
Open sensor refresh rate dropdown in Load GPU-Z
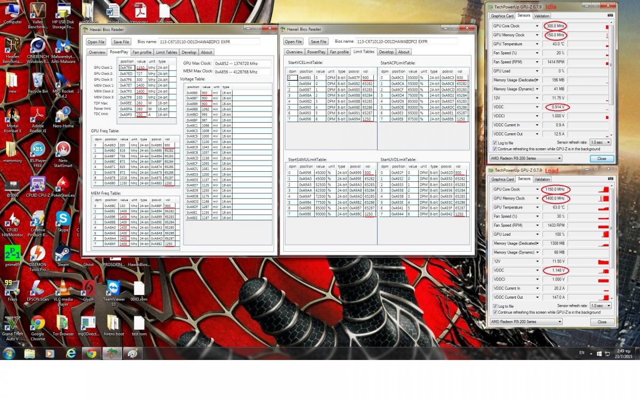600,306
